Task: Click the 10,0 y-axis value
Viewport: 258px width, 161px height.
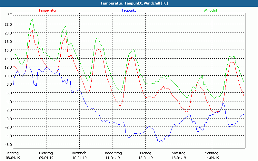Action: (x=8, y=76)
